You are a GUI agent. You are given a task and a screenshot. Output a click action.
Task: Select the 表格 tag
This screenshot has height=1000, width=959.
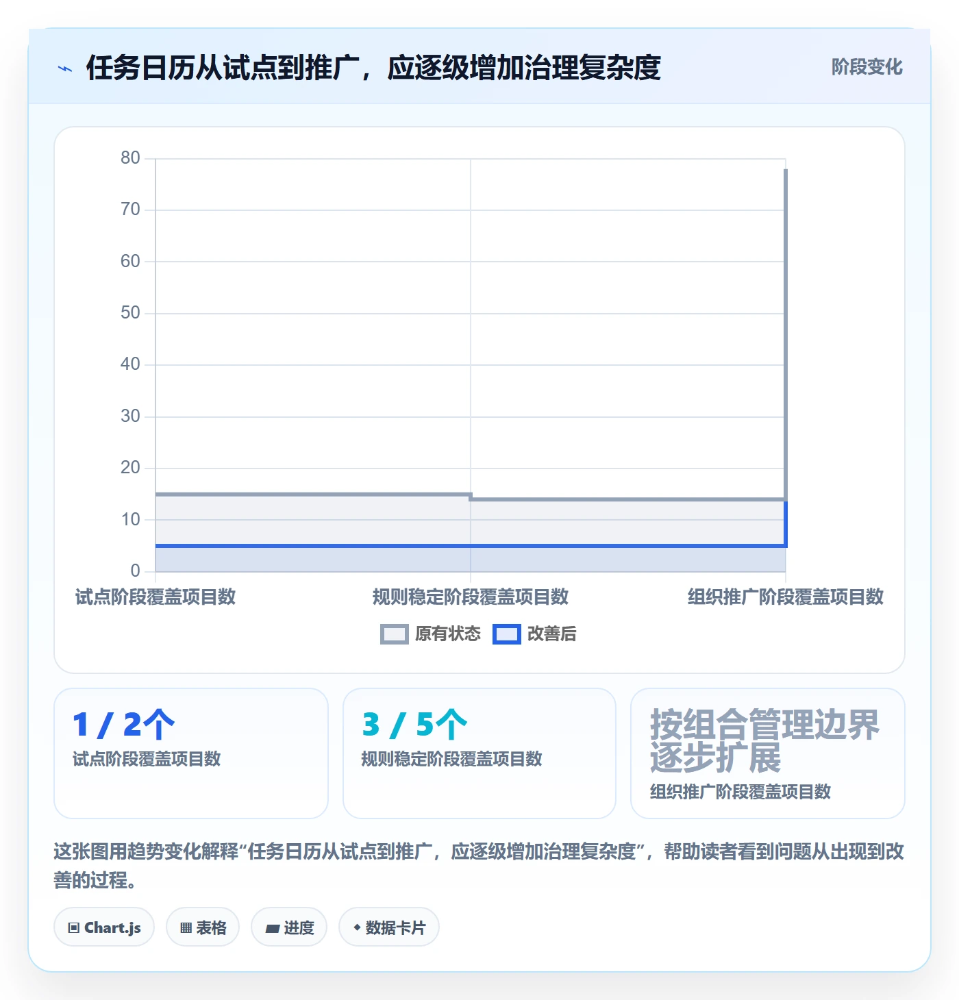pos(203,927)
